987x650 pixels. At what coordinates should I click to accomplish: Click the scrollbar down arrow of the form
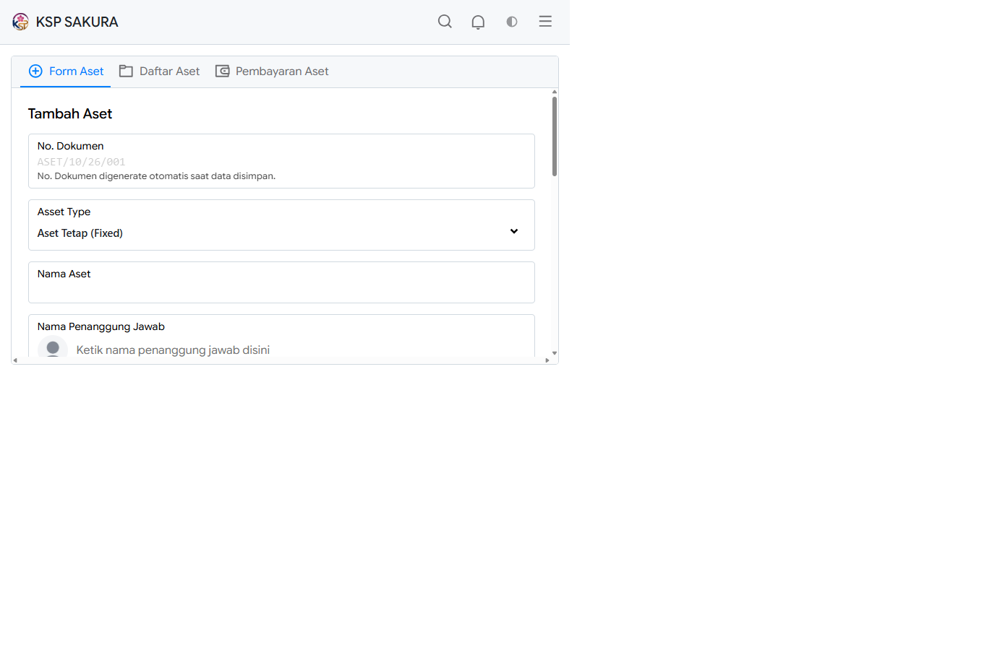point(555,353)
